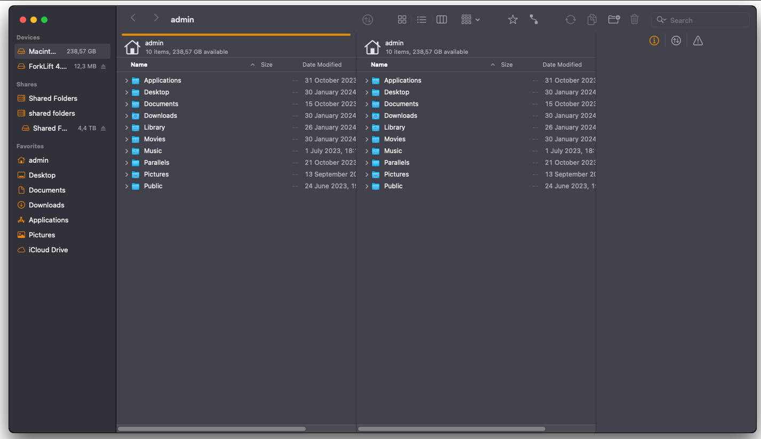Switch to icon grid view
Viewport: 761px width, 439px height.
tap(402, 20)
